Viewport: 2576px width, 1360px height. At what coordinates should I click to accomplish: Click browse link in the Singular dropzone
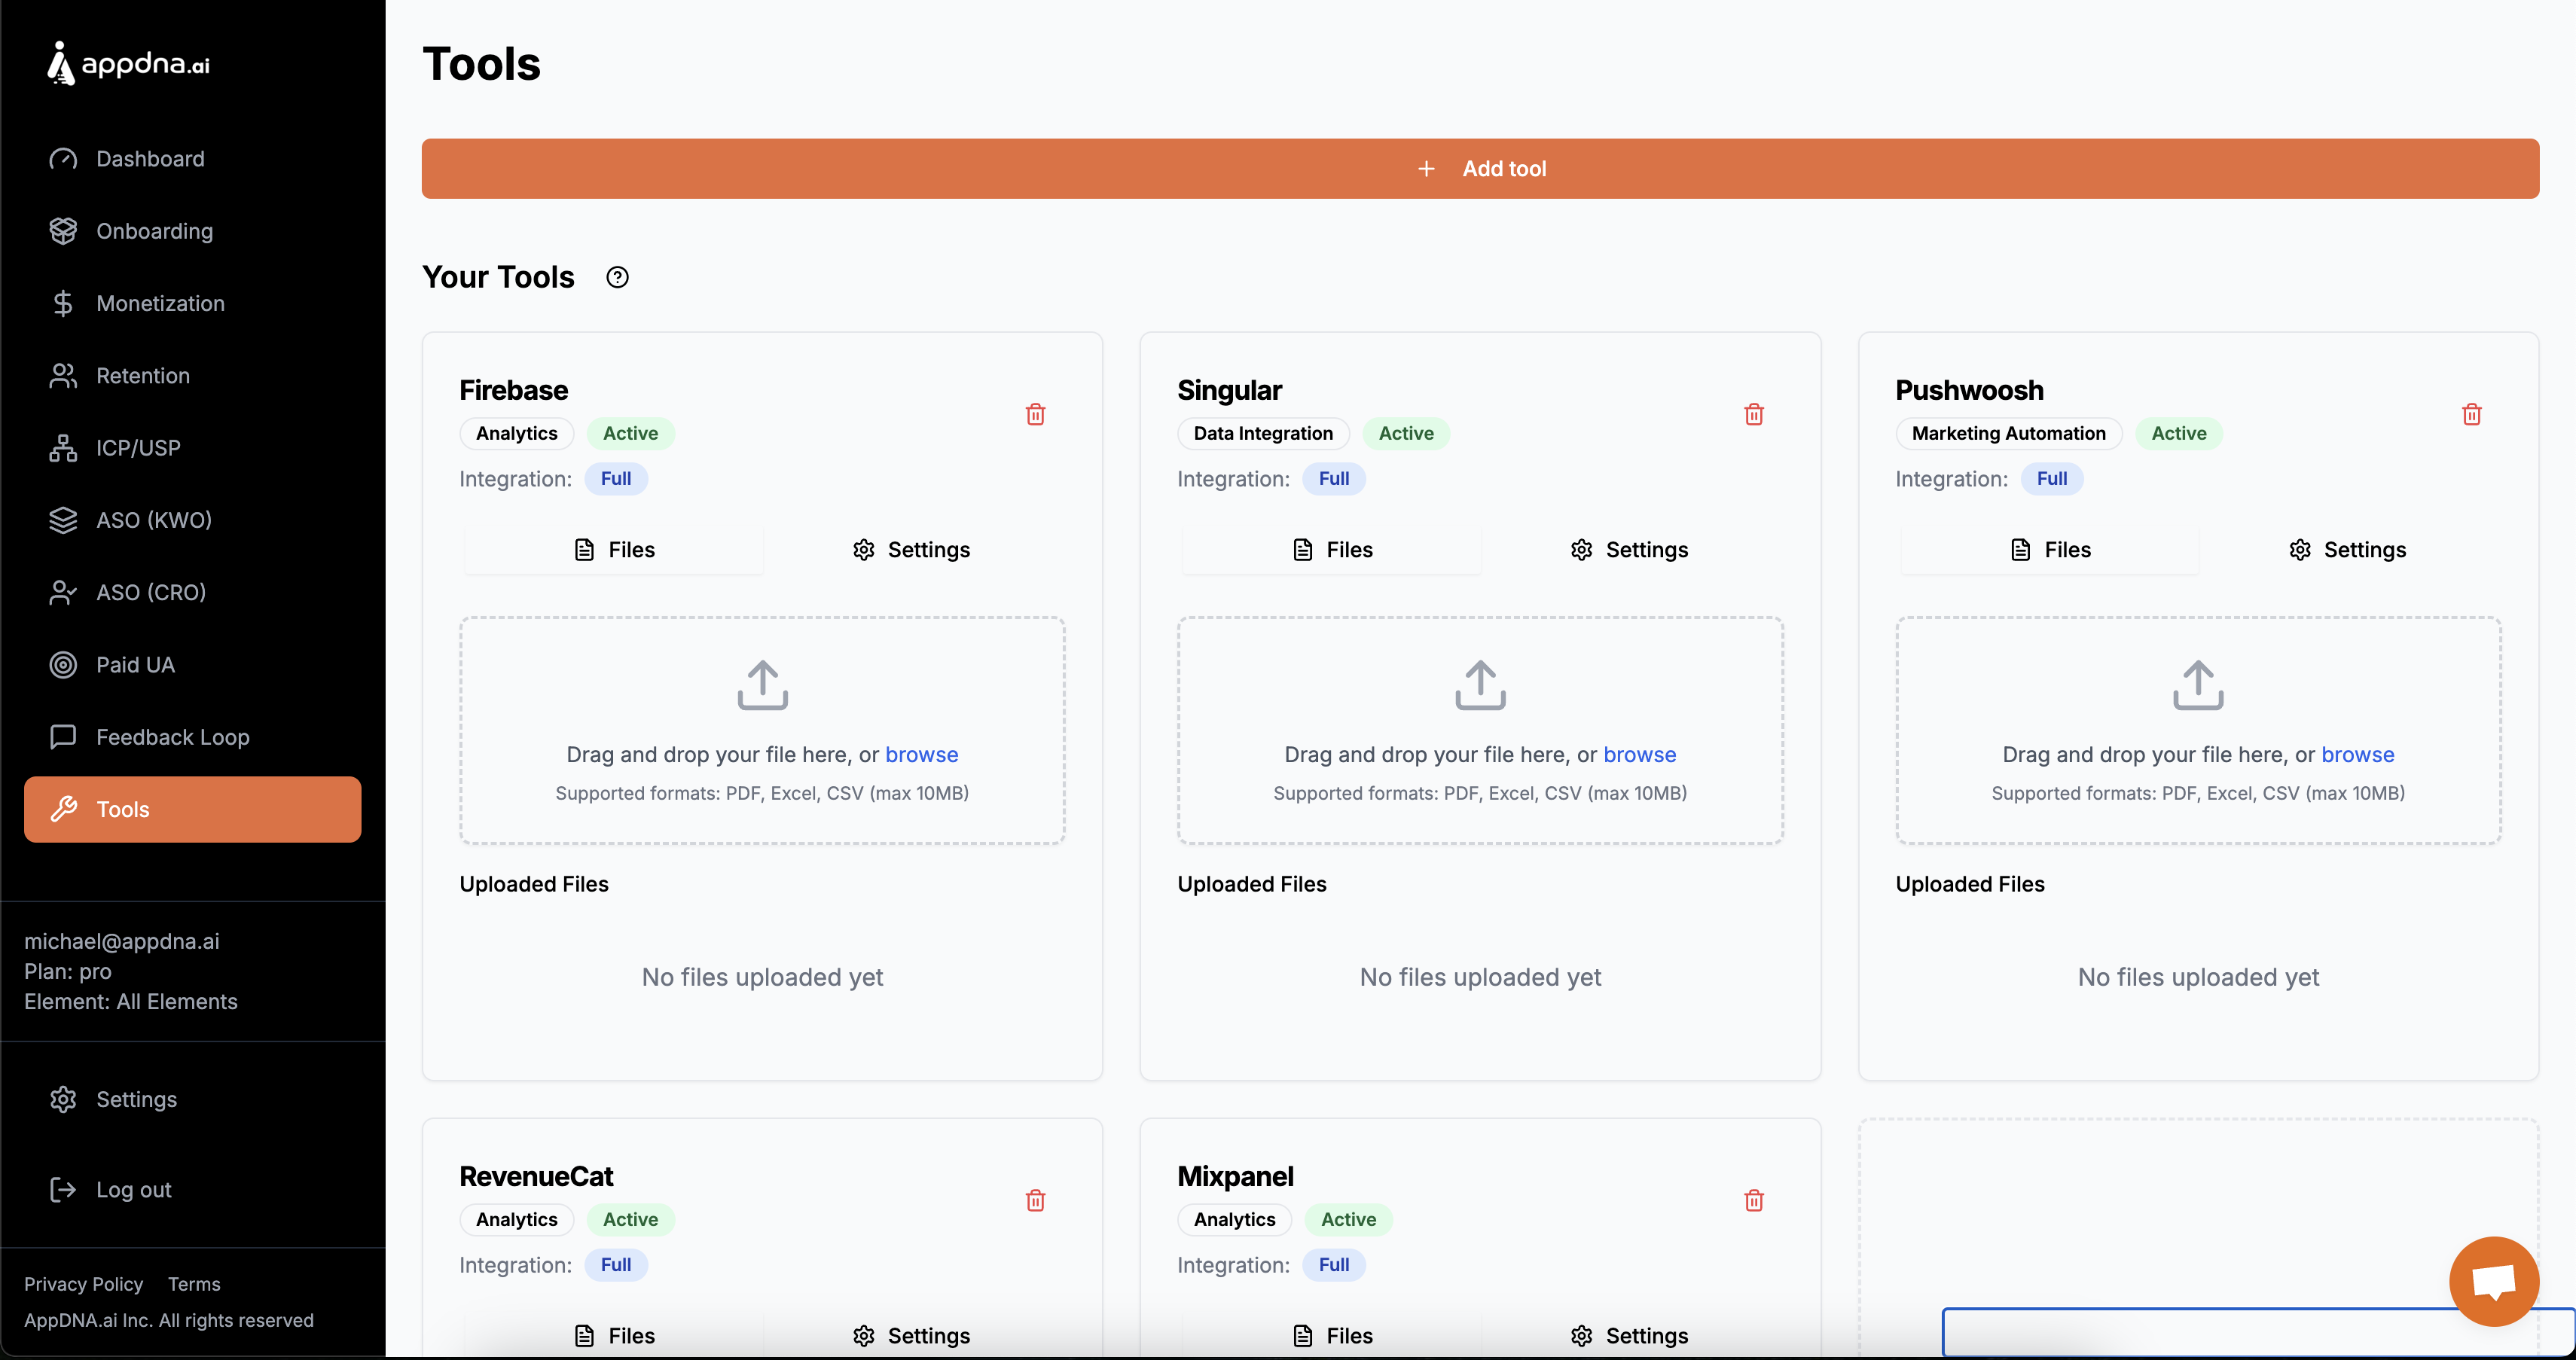(1639, 754)
